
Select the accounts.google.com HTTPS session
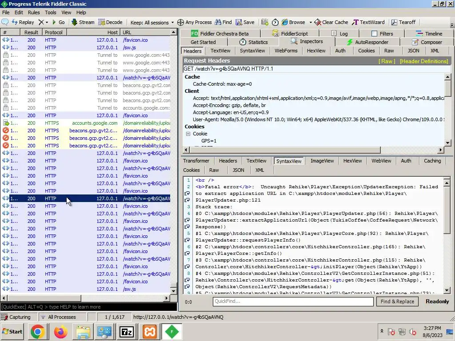pyautogui.click(x=86, y=123)
